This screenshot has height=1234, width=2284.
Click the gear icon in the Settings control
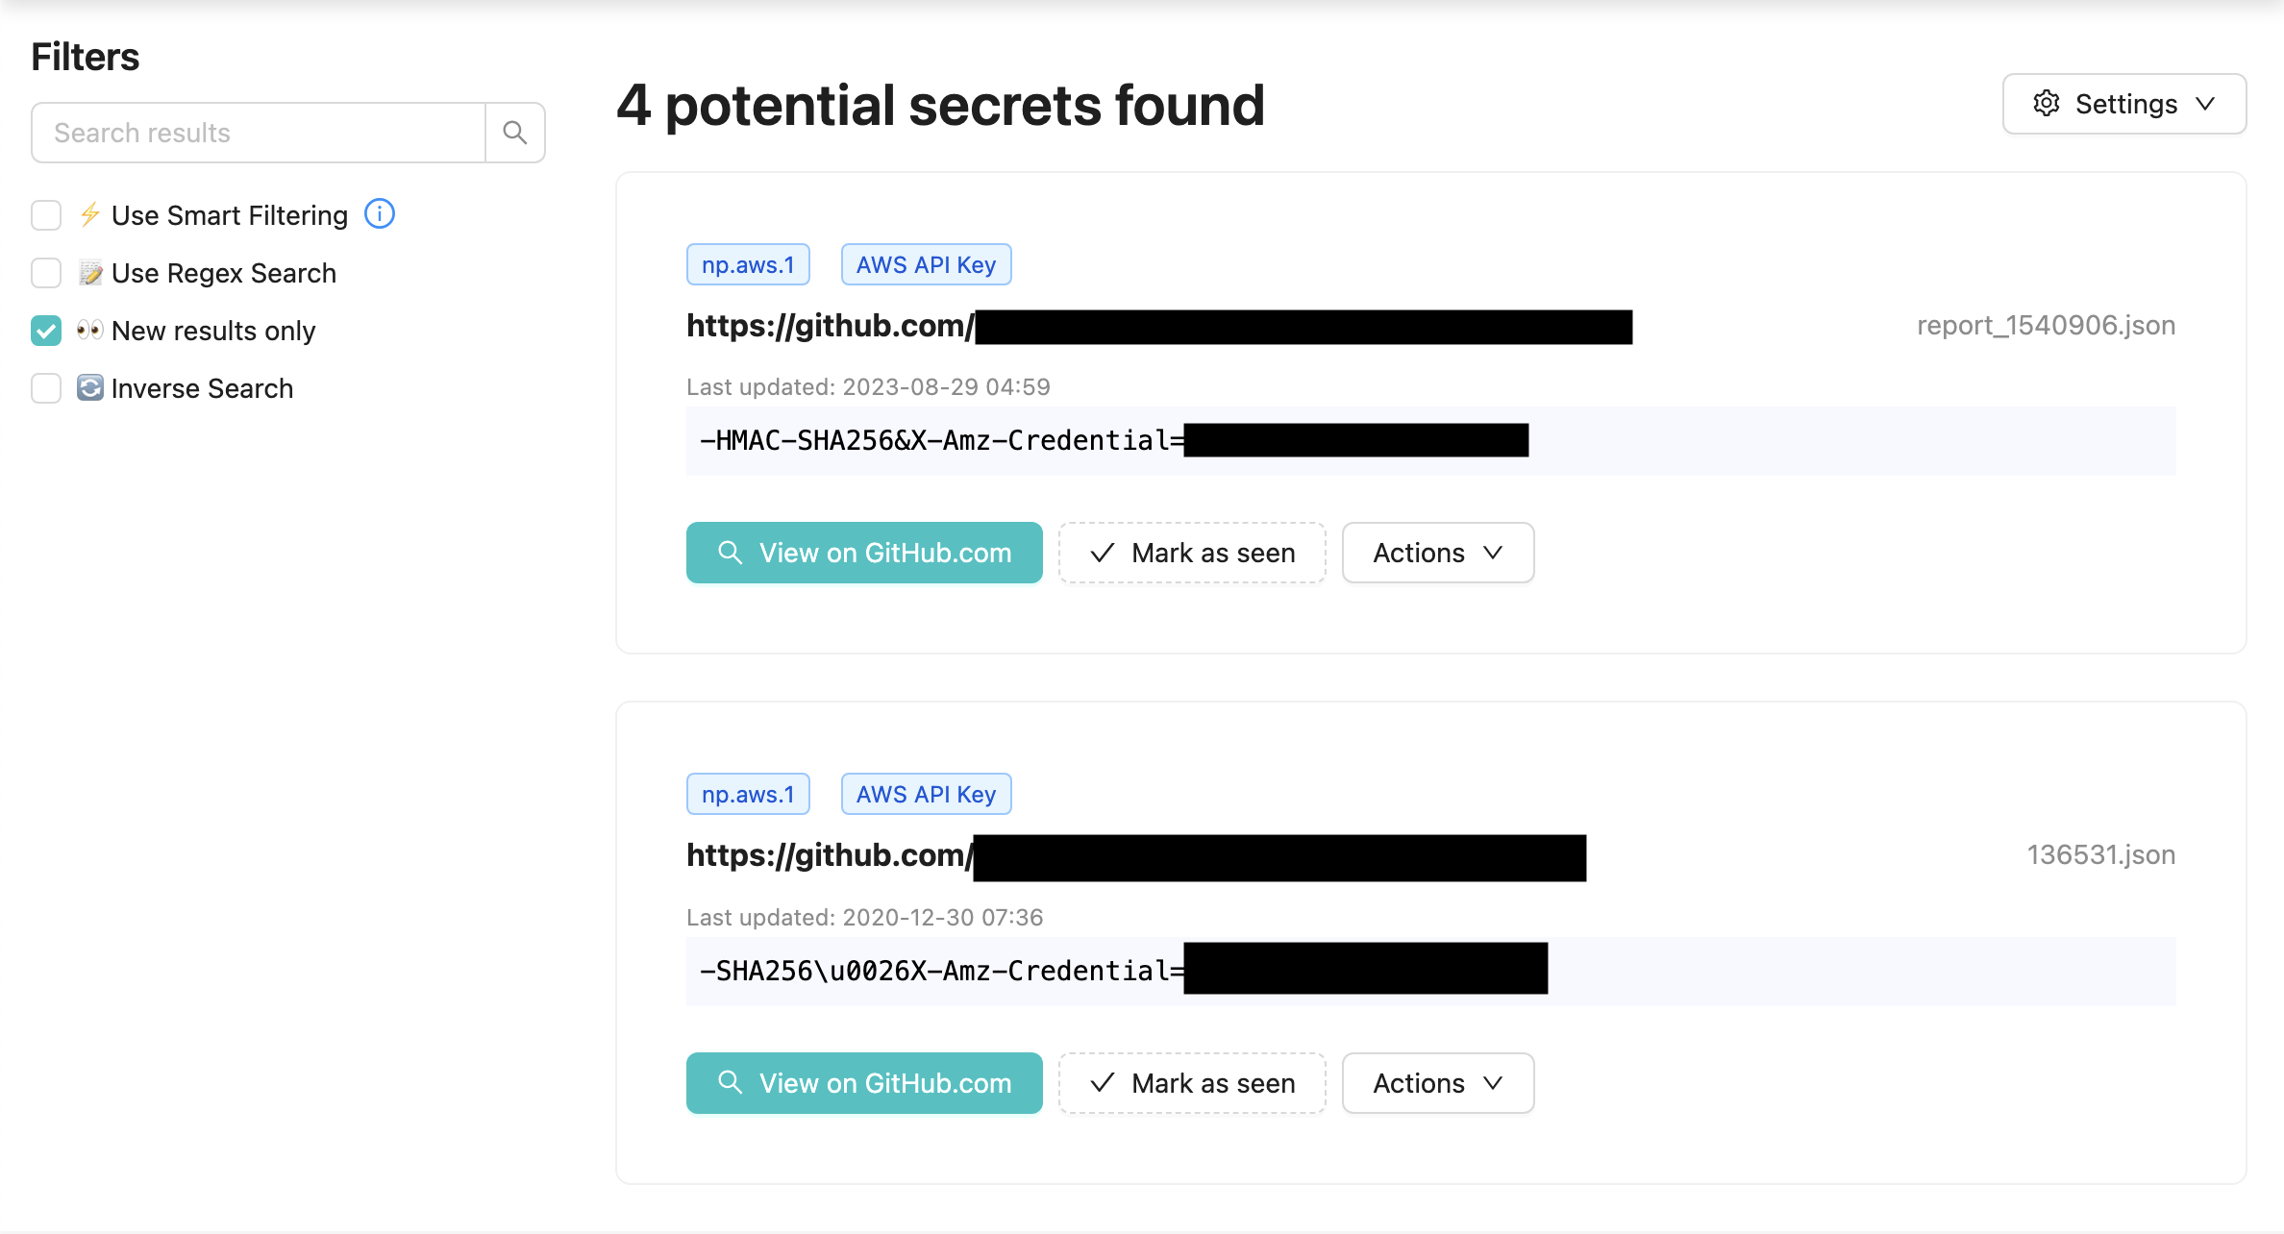[x=2048, y=104]
